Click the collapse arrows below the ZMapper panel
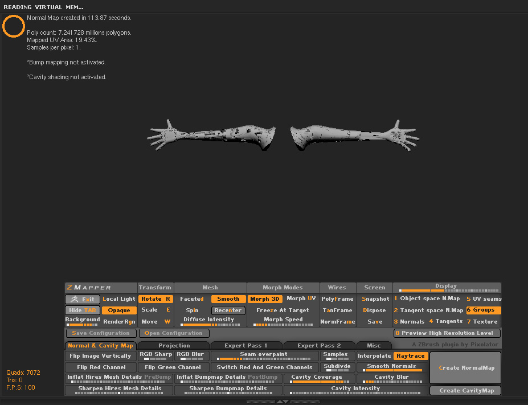This screenshot has width=528, height=405. pos(282,401)
